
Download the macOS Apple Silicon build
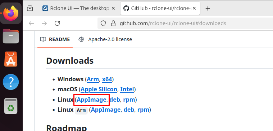pyautogui.click(x=99, y=89)
